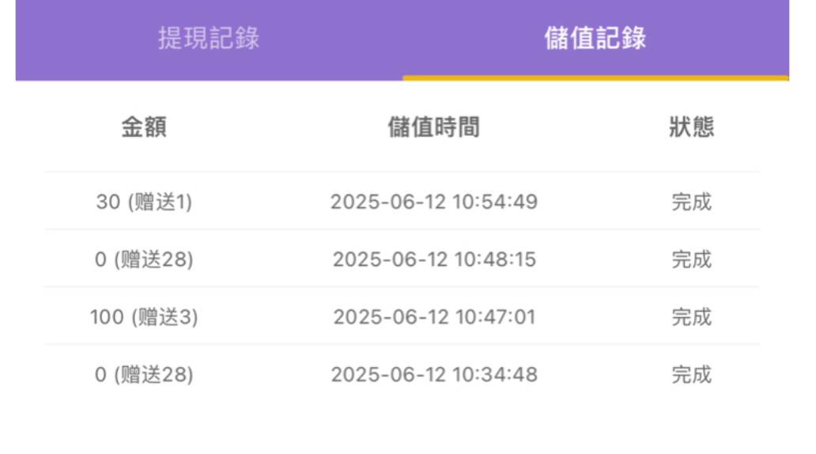This screenshot has height=454, width=816.
Task: Click the 狀態 column header
Action: click(692, 127)
